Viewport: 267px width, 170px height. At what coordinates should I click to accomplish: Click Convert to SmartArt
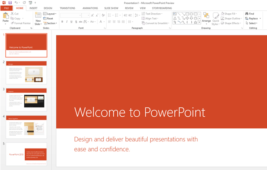[155, 23]
